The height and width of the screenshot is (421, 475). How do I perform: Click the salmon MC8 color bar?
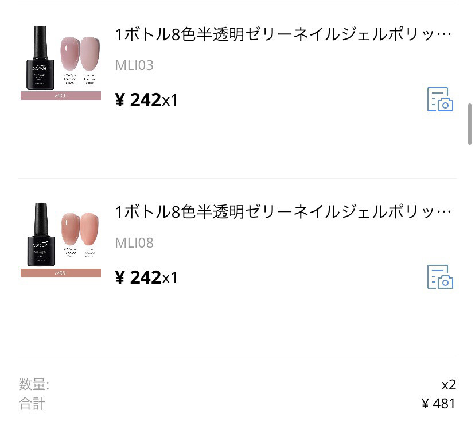tap(61, 273)
